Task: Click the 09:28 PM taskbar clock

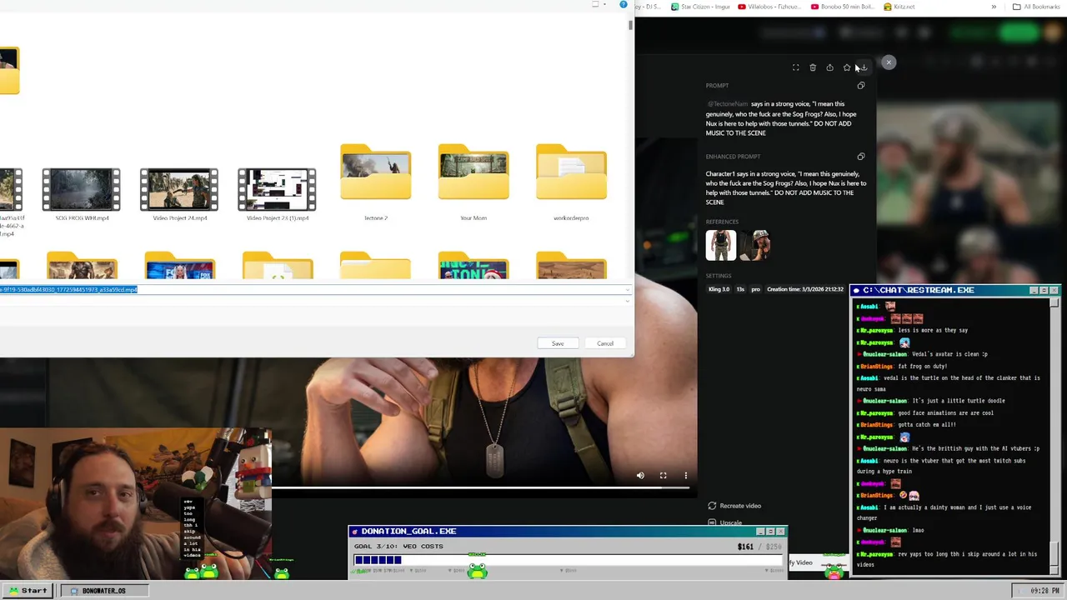Action: pyautogui.click(x=1038, y=591)
